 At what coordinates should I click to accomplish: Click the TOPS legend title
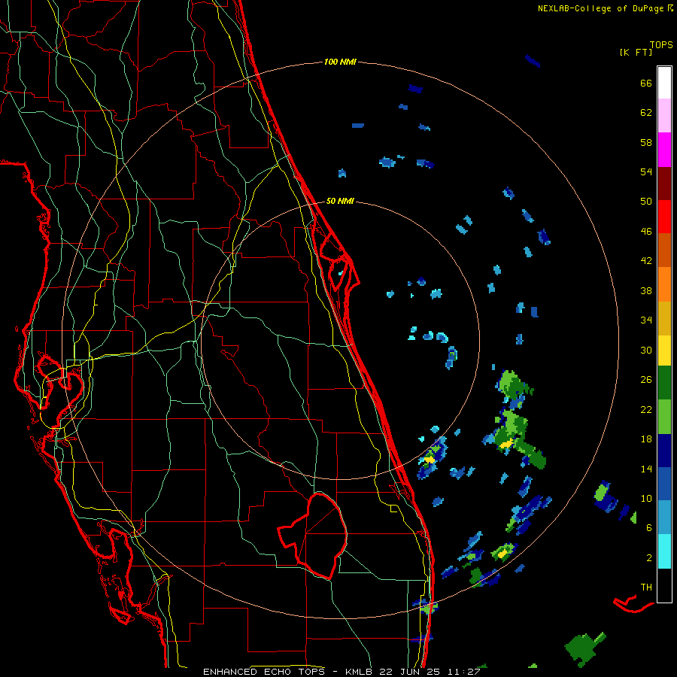(x=661, y=44)
